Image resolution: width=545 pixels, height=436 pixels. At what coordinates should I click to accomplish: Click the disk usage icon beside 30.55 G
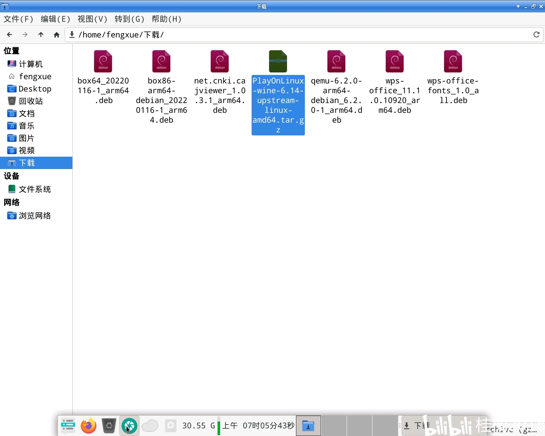click(171, 425)
